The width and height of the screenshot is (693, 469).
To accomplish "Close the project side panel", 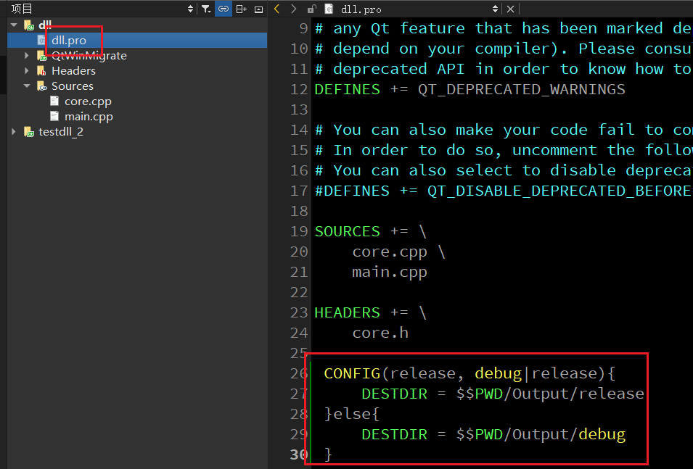I will pyautogui.click(x=258, y=9).
